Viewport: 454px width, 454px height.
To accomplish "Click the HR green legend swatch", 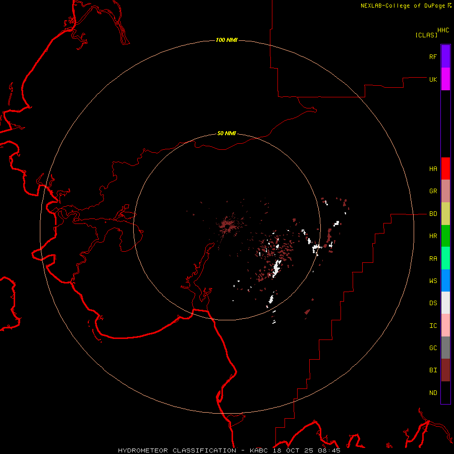I will click(x=445, y=236).
